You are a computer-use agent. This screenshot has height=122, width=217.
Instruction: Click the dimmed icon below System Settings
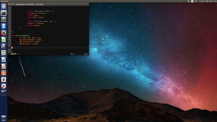(4, 93)
